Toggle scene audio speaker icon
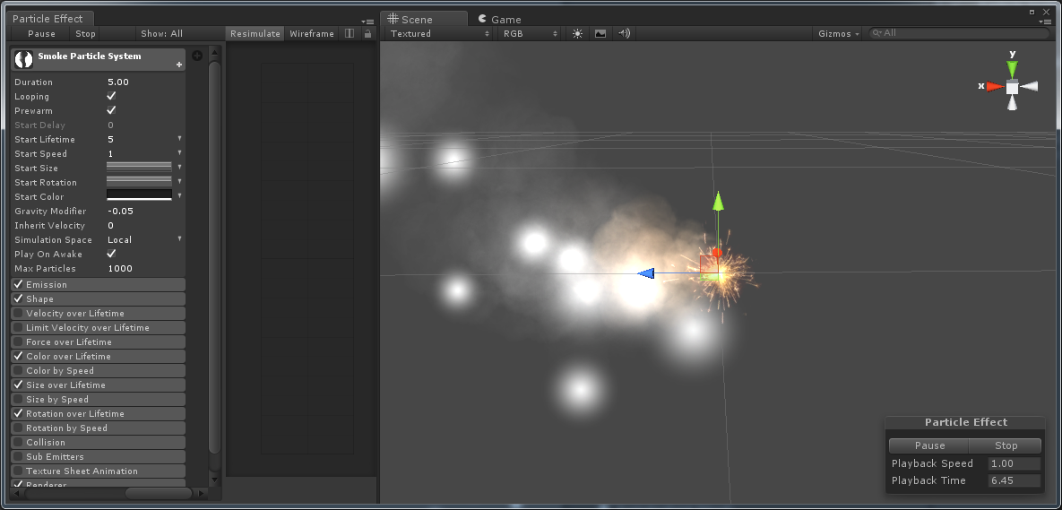 click(x=624, y=33)
